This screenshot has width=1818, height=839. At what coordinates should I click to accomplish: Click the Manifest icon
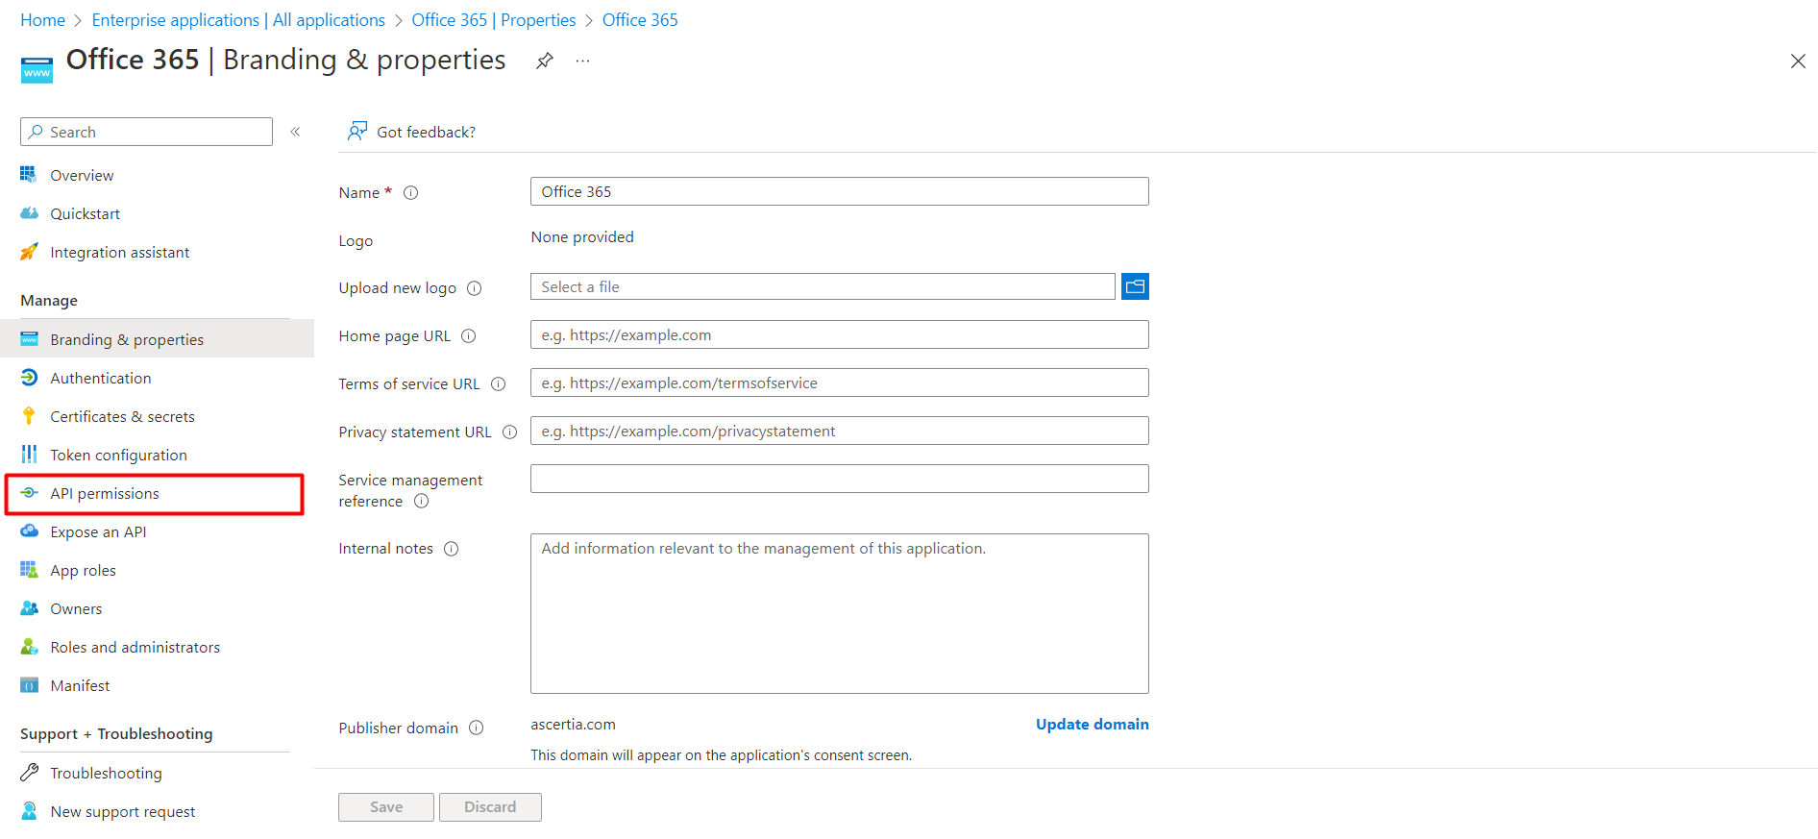point(29,685)
